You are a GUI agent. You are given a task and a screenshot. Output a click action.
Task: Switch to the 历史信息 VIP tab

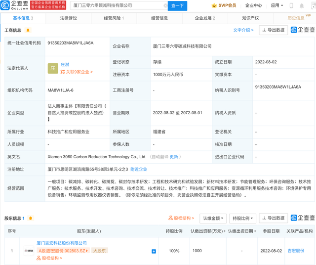(296, 18)
